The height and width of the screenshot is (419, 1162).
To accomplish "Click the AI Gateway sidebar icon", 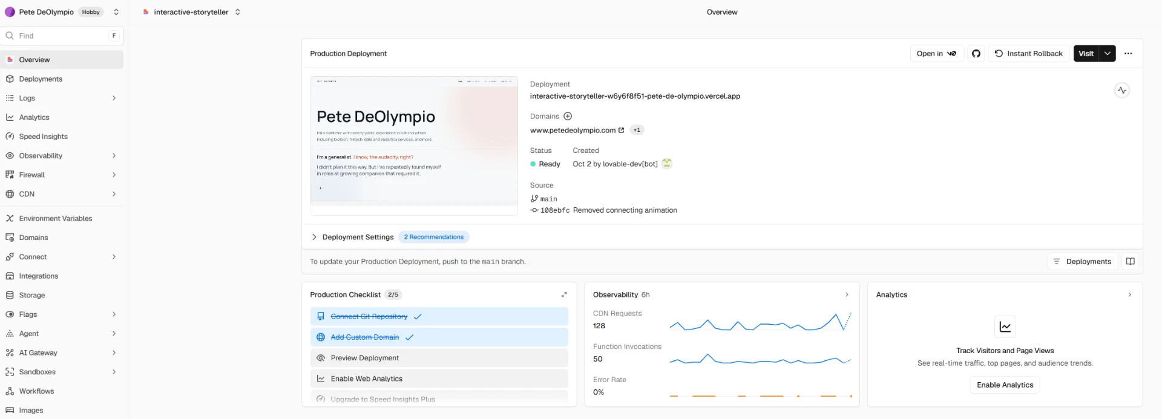I will tap(10, 352).
